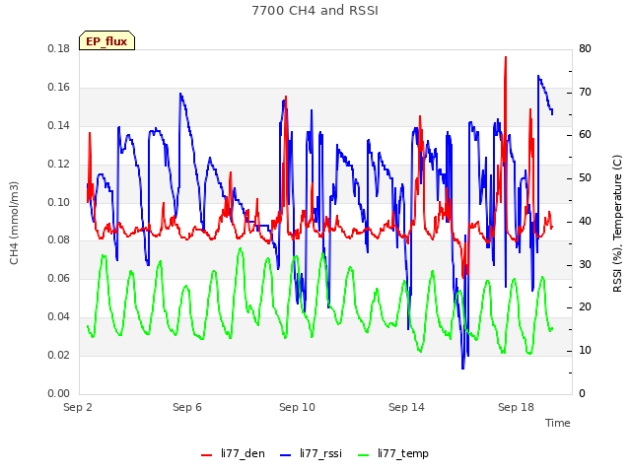Click the 0.12 left axis value
Screen dimensions: 631x473
[59, 164]
